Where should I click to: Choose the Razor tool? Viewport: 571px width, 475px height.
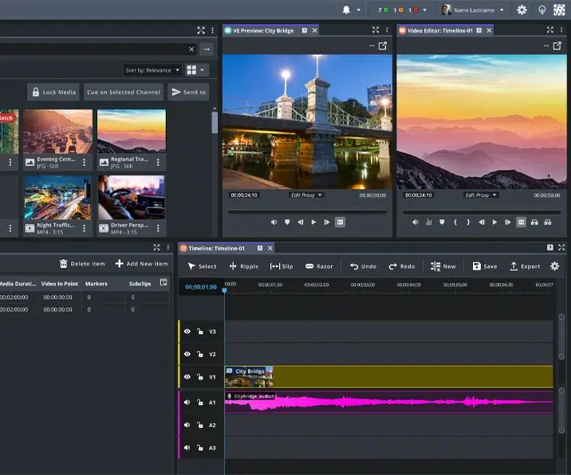(319, 266)
